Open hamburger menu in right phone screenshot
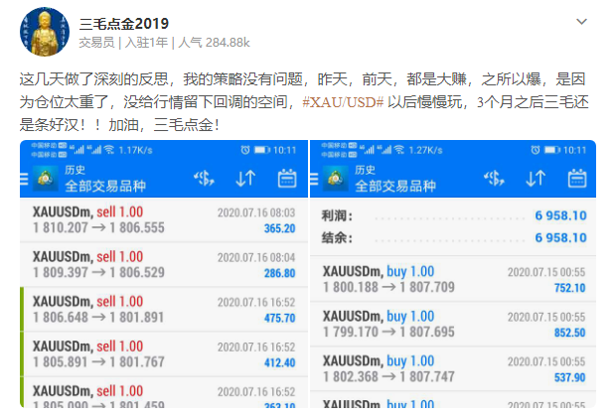Image resolution: width=613 pixels, height=417 pixels. coord(314,179)
